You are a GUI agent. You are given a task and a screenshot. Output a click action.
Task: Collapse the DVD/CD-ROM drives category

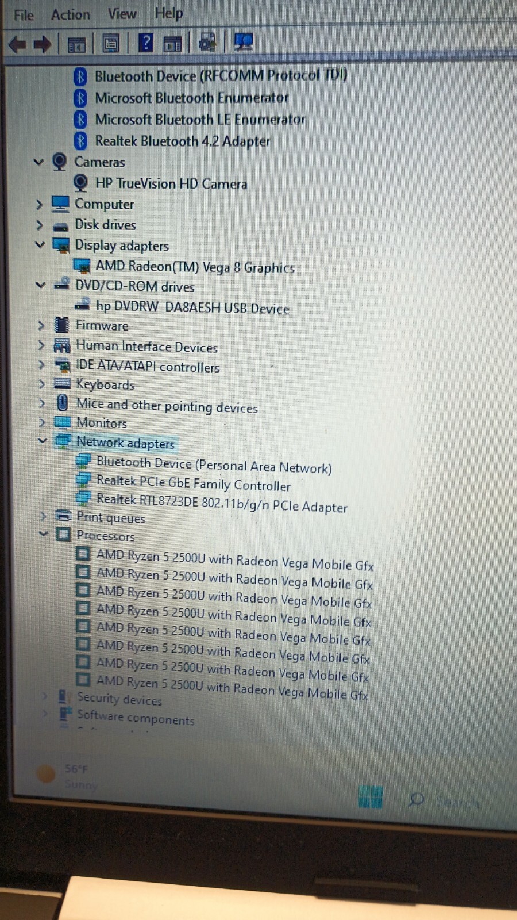[x=40, y=285]
